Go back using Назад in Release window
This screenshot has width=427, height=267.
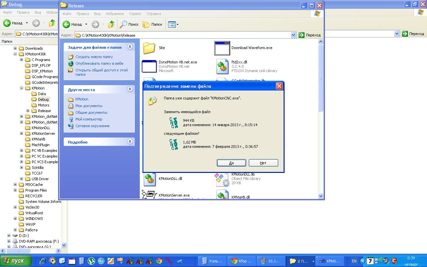click(72, 24)
